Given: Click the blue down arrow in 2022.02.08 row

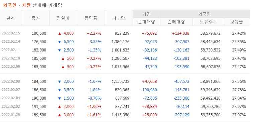Looking at the screenshot, I should 59,82.
